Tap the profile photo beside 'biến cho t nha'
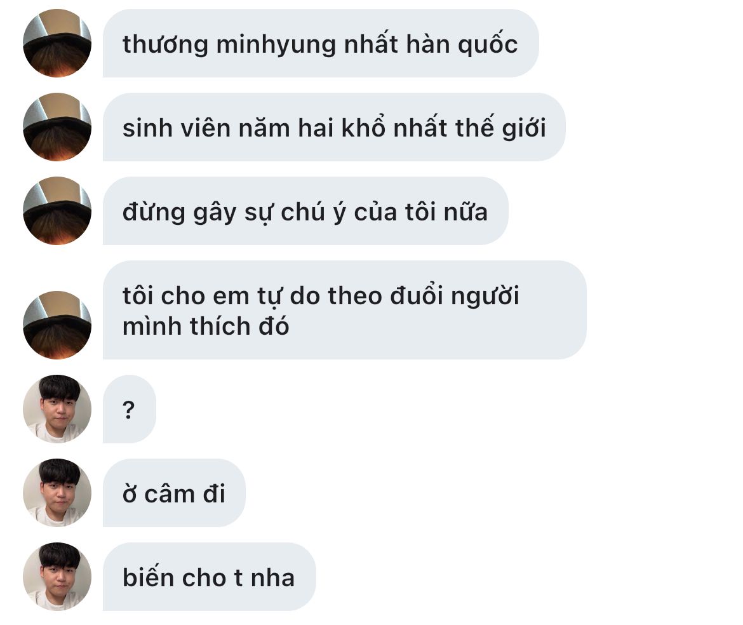Screen dimensions: 743x625 pyautogui.click(x=57, y=577)
